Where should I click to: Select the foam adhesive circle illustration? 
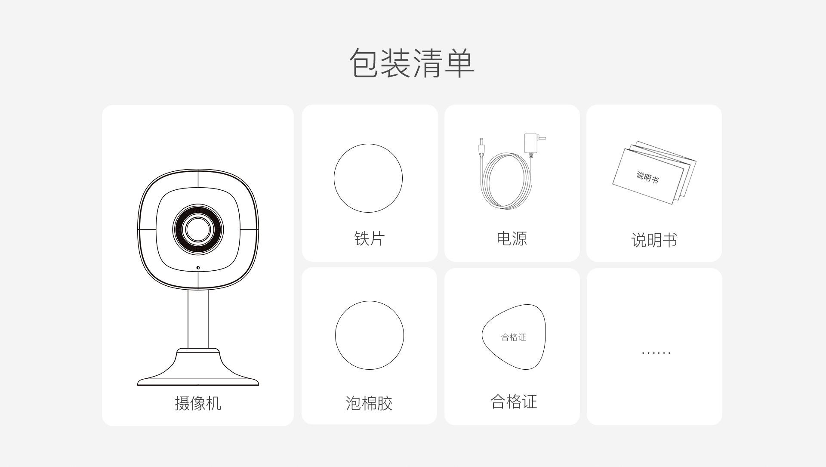point(370,335)
